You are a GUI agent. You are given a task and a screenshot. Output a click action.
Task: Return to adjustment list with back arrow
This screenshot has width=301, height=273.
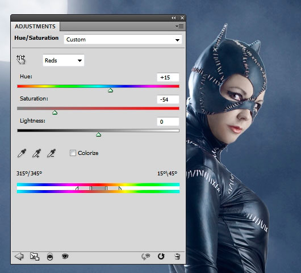tap(19, 257)
